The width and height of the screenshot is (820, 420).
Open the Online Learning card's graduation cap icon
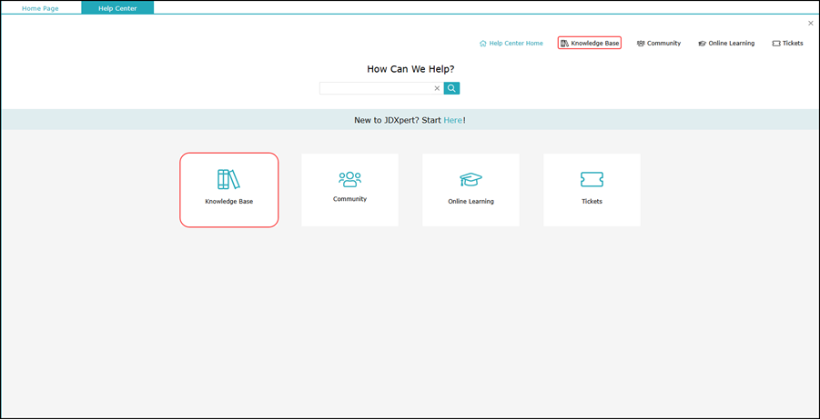(x=471, y=180)
